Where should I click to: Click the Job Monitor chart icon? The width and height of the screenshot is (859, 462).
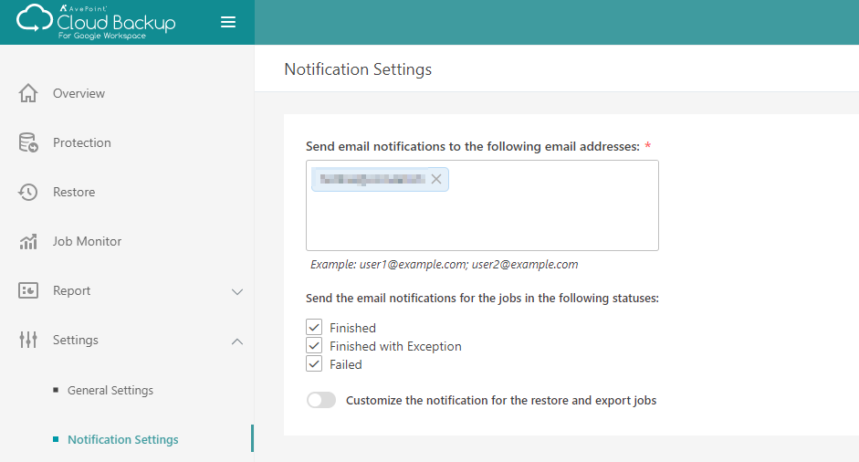28,241
